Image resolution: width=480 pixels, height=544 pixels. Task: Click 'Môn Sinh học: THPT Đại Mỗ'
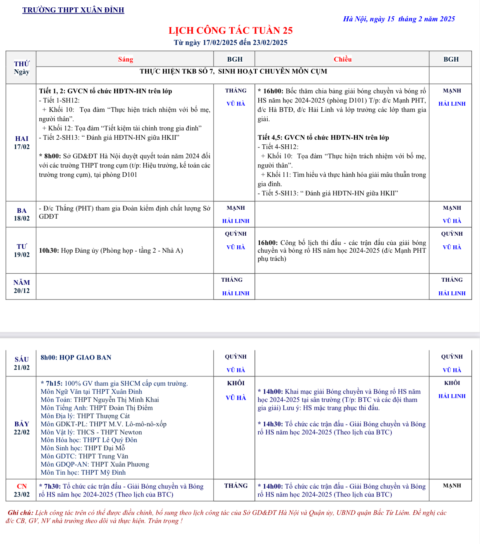pyautogui.click(x=83, y=448)
